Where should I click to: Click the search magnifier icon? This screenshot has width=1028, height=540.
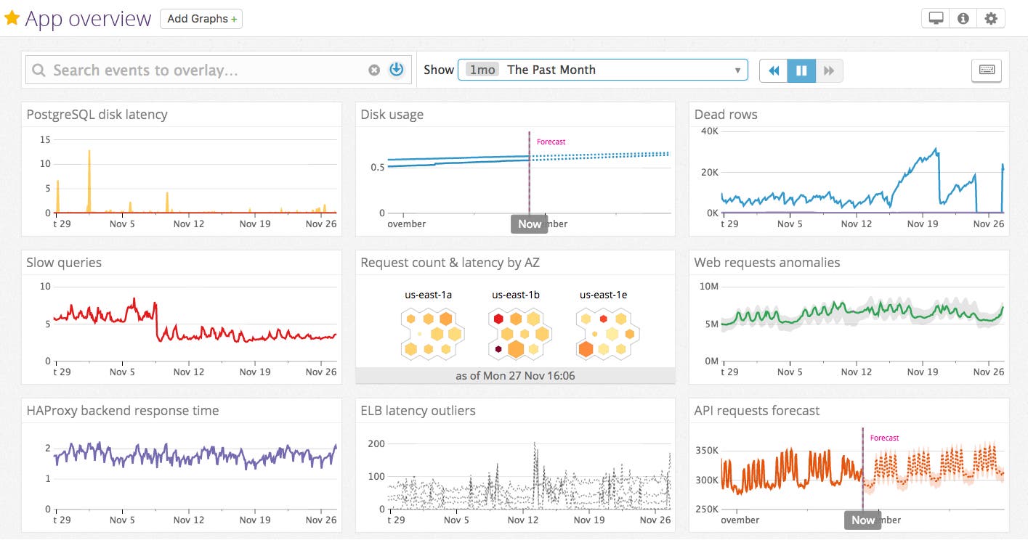tap(37, 70)
